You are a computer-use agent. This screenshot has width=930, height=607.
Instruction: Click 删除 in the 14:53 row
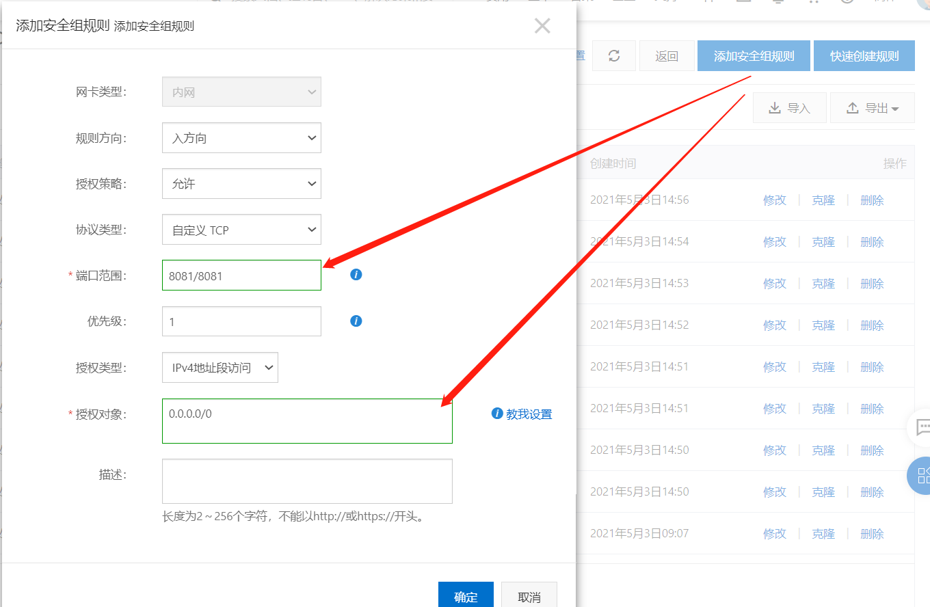(x=872, y=284)
